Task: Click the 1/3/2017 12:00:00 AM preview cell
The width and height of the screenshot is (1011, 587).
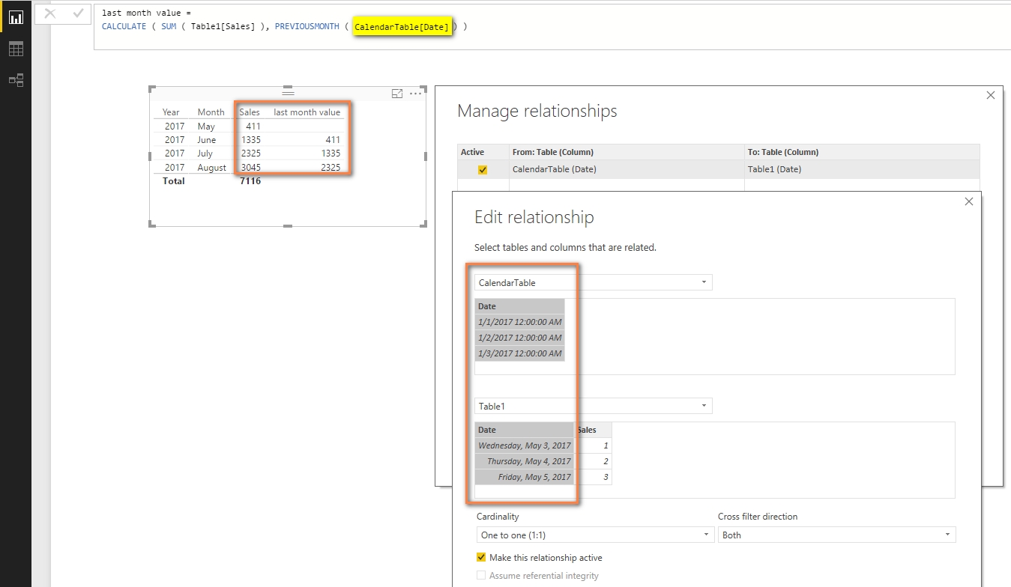Action: point(519,353)
